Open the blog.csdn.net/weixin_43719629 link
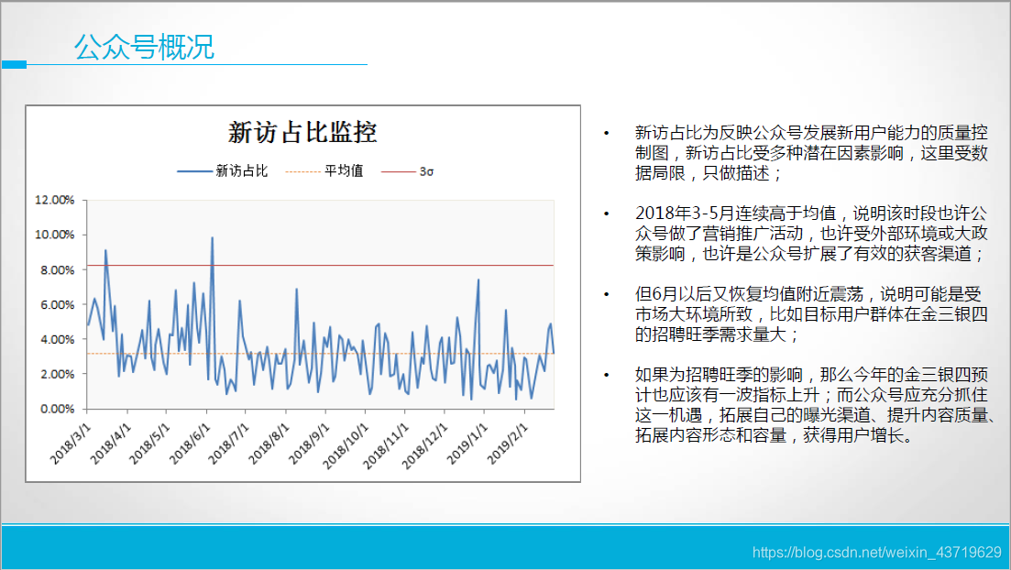The image size is (1011, 570). [x=877, y=553]
